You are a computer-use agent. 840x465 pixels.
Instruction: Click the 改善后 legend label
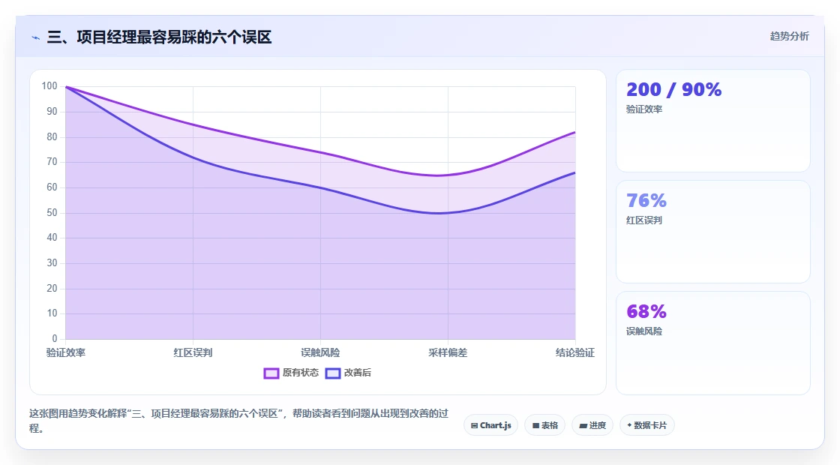click(357, 373)
